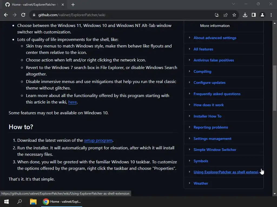277x207 pixels.
Task: Click the scrollbar down arrow
Action: [275, 194]
